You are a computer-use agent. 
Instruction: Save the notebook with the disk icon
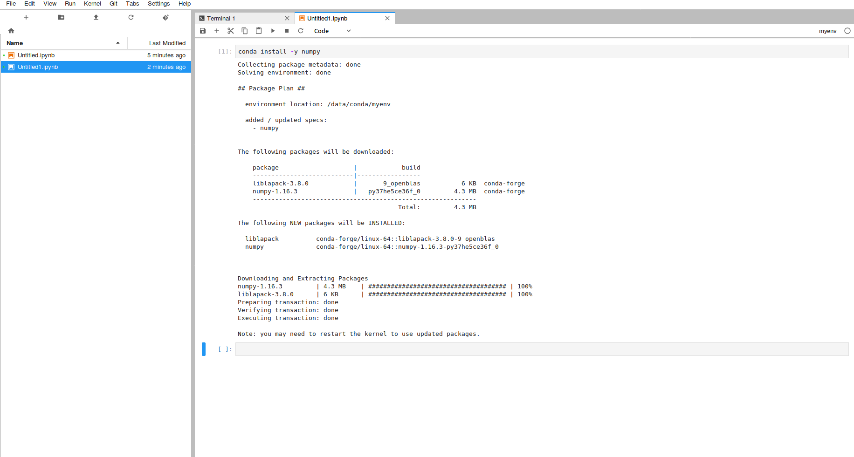click(x=203, y=31)
